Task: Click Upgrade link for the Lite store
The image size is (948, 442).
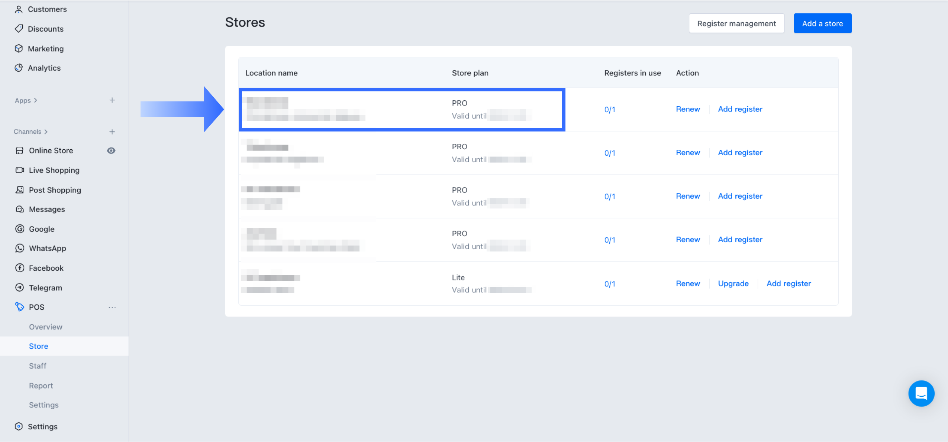Action: point(733,283)
